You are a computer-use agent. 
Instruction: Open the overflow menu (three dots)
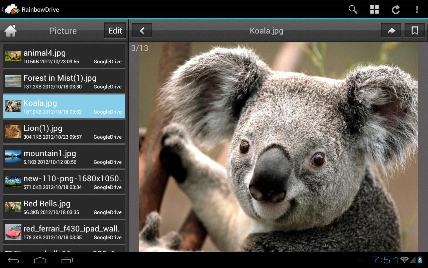[x=417, y=9]
